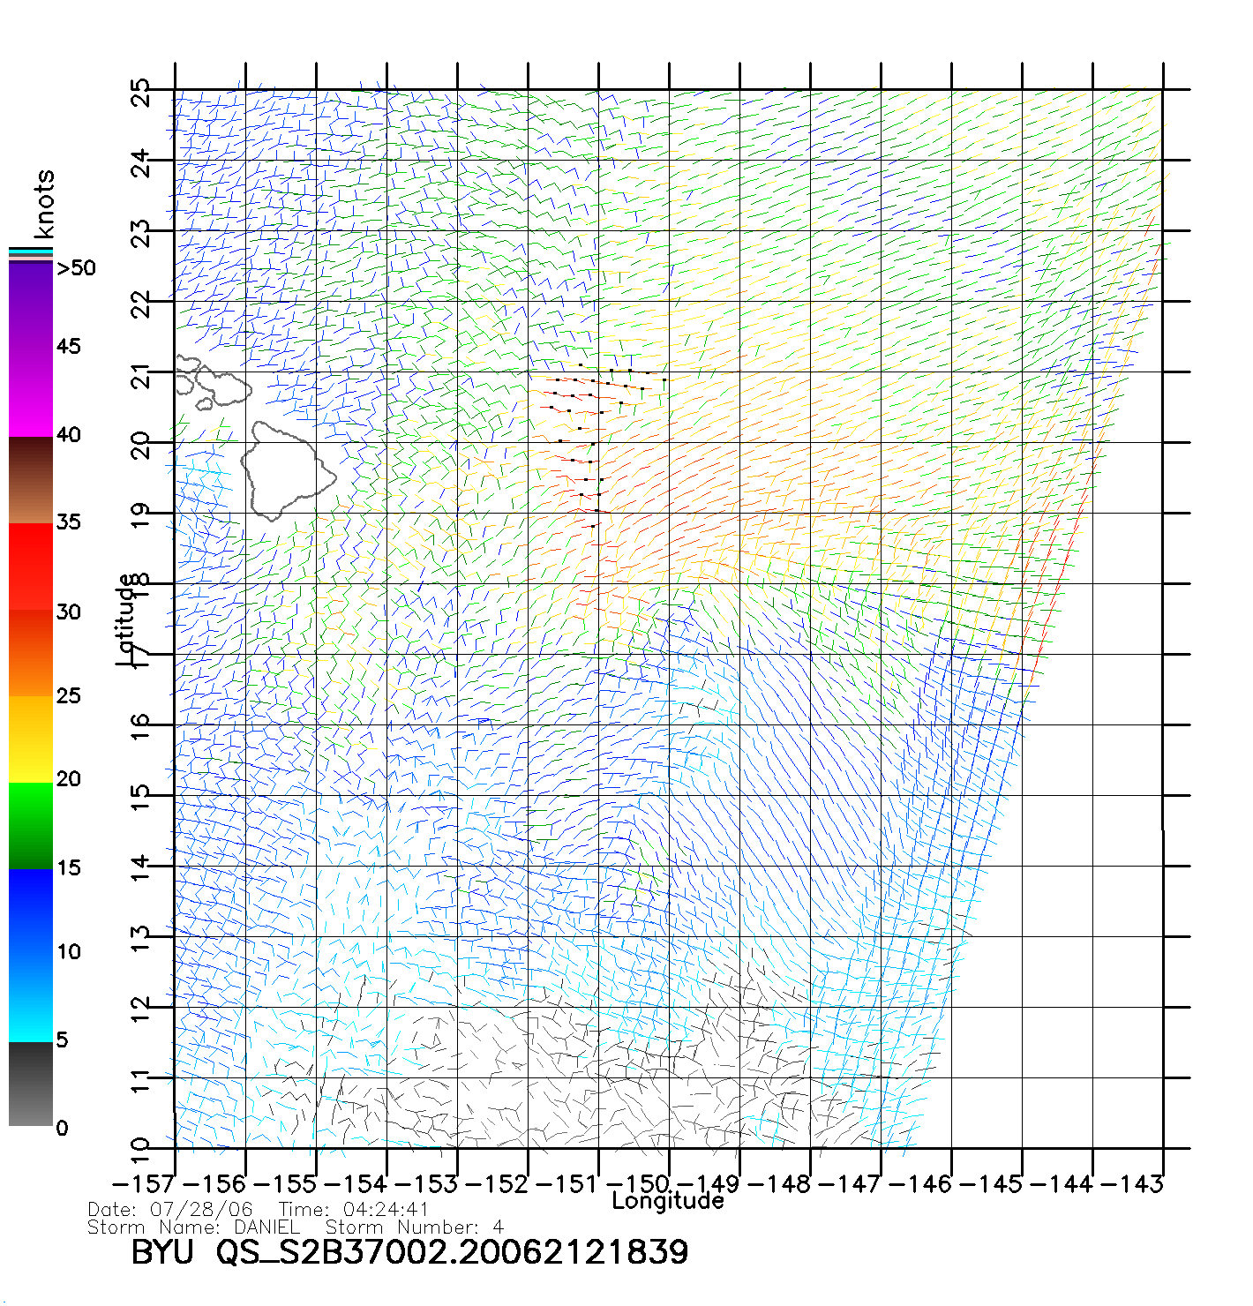The image size is (1253, 1306).
Task: Click the -157 longitude tick label
Action: click(143, 1184)
